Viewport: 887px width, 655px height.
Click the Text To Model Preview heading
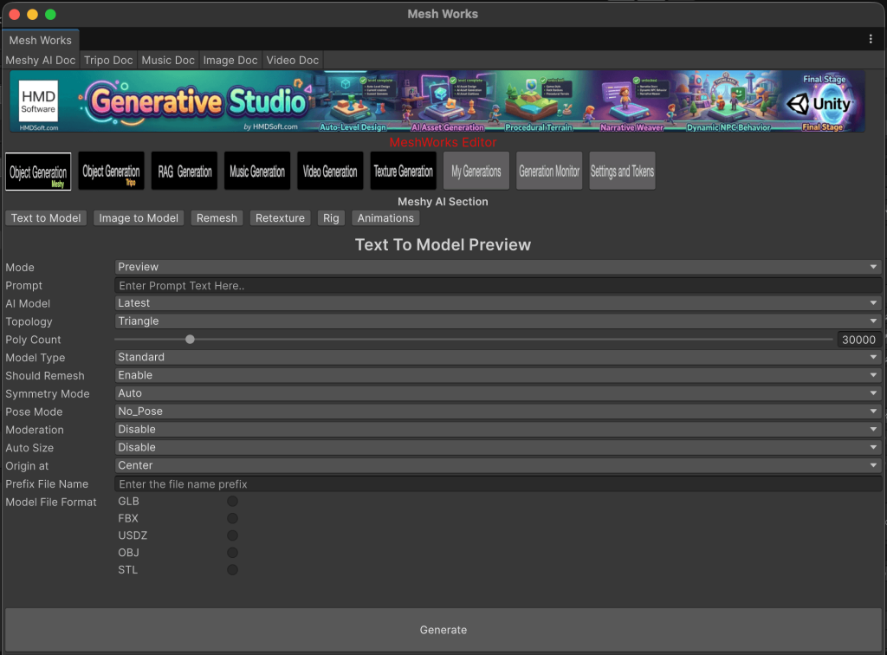(443, 245)
